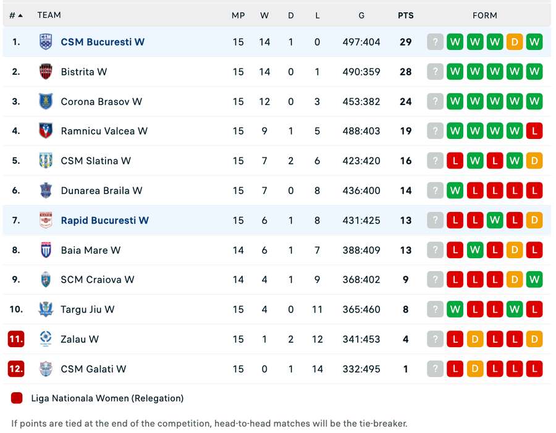This screenshot has width=556, height=433.
Task: Click the Corona Brasov W team crest
Action: tap(46, 101)
